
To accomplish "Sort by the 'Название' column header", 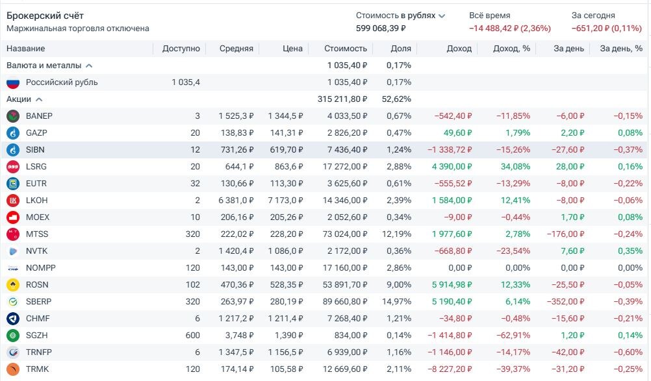I will 26,49.
